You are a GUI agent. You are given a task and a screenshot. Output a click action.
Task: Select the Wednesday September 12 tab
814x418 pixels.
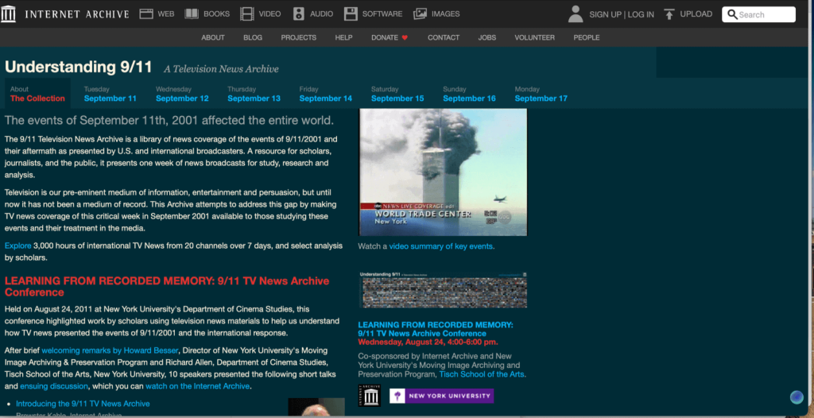click(x=182, y=94)
